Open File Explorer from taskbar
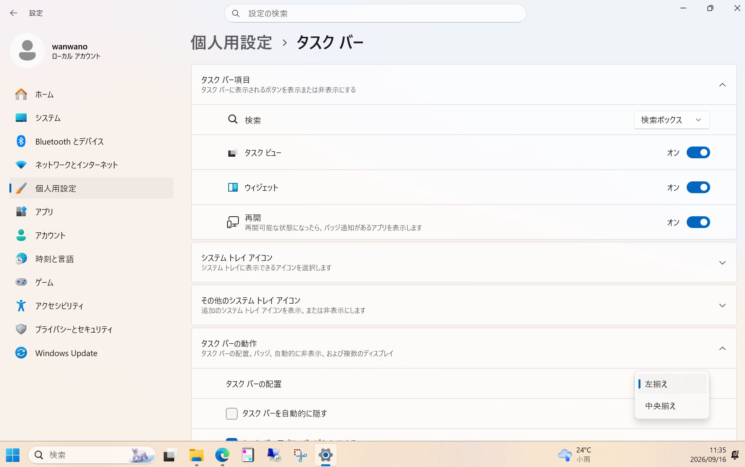Screen dimensions: 745x467 (196, 455)
